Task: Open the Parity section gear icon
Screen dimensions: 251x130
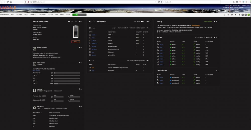Action: [x=215, y=21]
